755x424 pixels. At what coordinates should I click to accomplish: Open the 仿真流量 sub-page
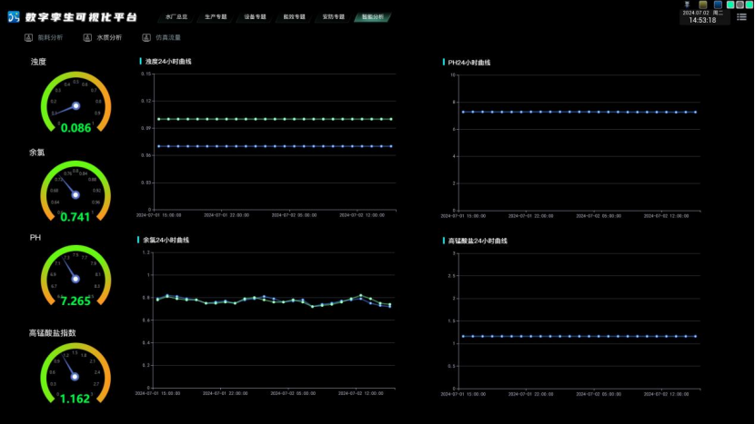coord(168,37)
